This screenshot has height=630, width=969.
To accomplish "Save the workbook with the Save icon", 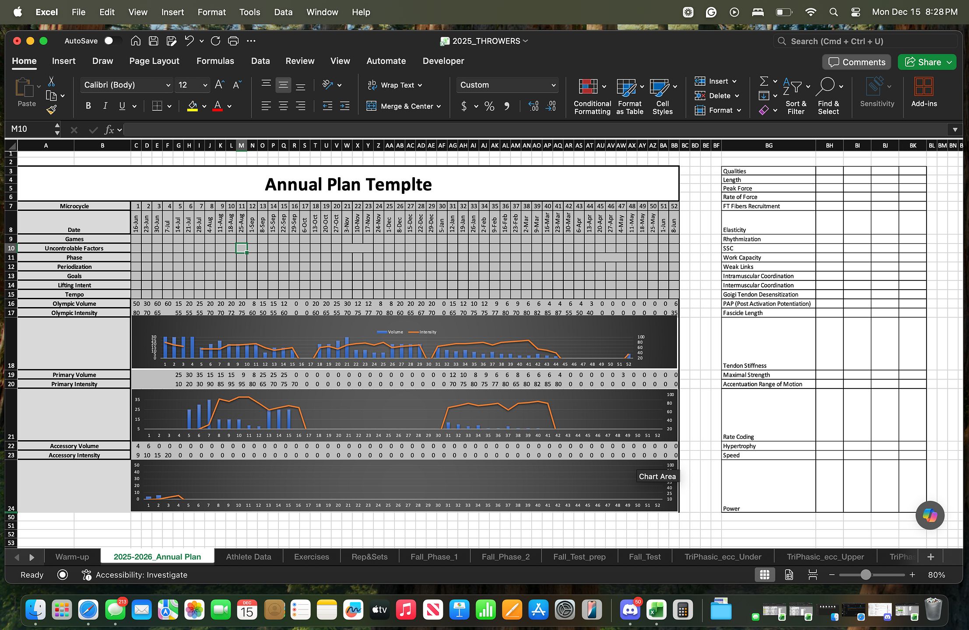I will pyautogui.click(x=154, y=41).
